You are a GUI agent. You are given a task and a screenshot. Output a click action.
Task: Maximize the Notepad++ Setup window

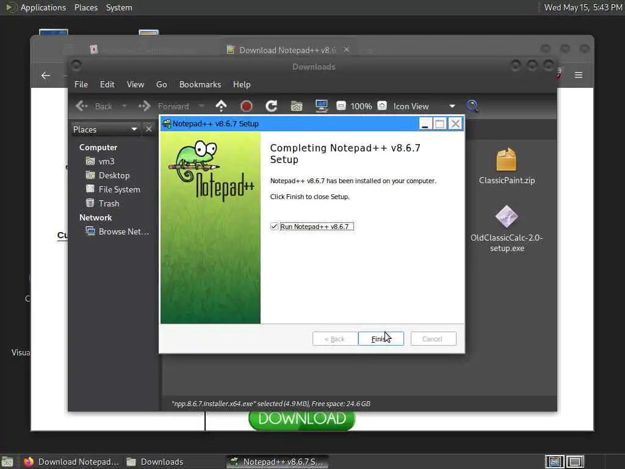[439, 123]
